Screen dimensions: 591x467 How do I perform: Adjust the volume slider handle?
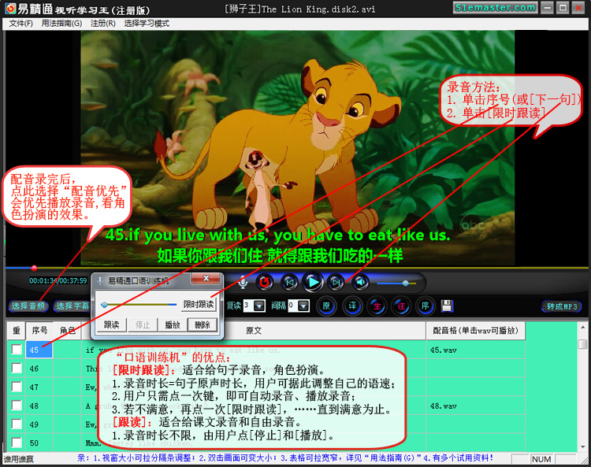pos(406,283)
